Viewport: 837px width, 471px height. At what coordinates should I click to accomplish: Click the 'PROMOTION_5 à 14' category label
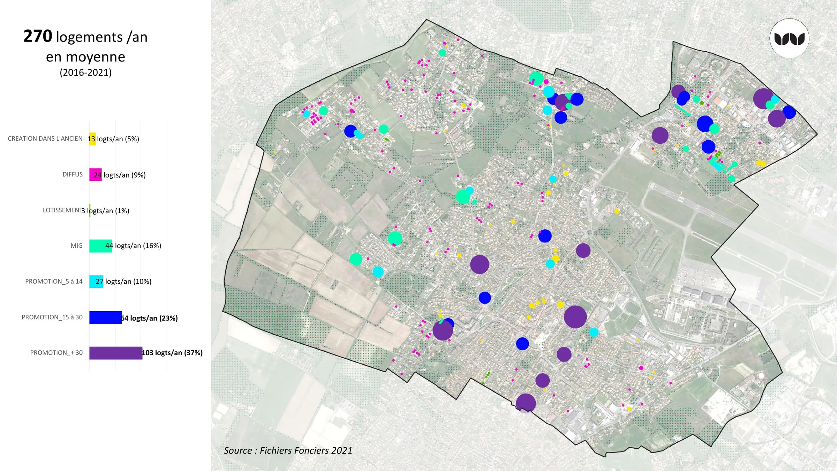[54, 282]
